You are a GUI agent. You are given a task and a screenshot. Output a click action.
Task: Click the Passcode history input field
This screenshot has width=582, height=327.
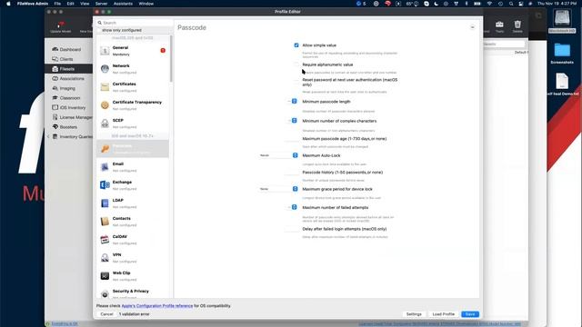291,173
